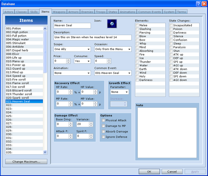Viewport: 208px width, 176px height.
Task: Click the Help question mark button
Action: [x=198, y=4]
